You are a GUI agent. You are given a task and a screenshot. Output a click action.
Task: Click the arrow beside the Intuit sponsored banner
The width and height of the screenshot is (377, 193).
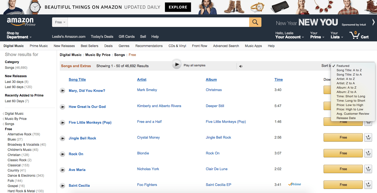coord(373,22)
